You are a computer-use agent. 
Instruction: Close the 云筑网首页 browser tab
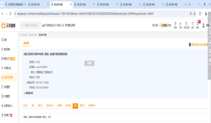pos(25,4)
